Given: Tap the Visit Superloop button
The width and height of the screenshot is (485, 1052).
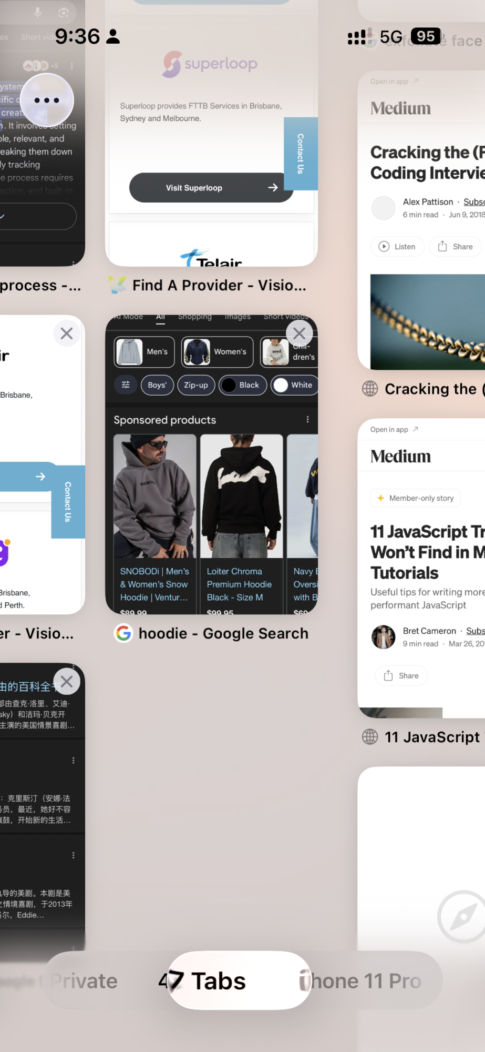Looking at the screenshot, I should (211, 188).
